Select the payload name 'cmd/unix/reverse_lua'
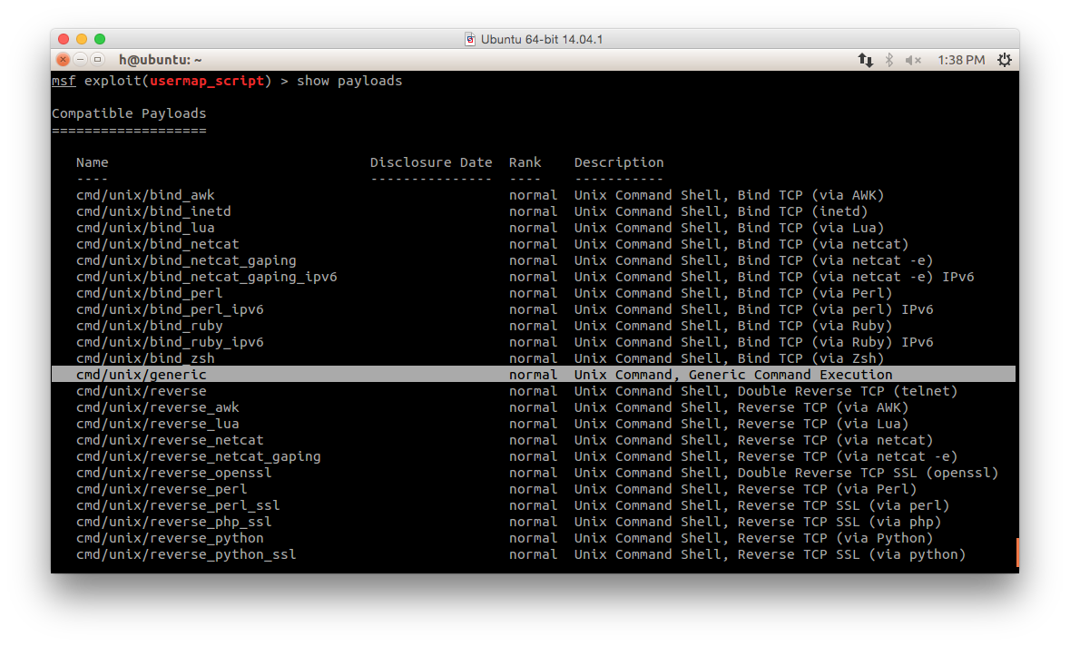 (158, 424)
